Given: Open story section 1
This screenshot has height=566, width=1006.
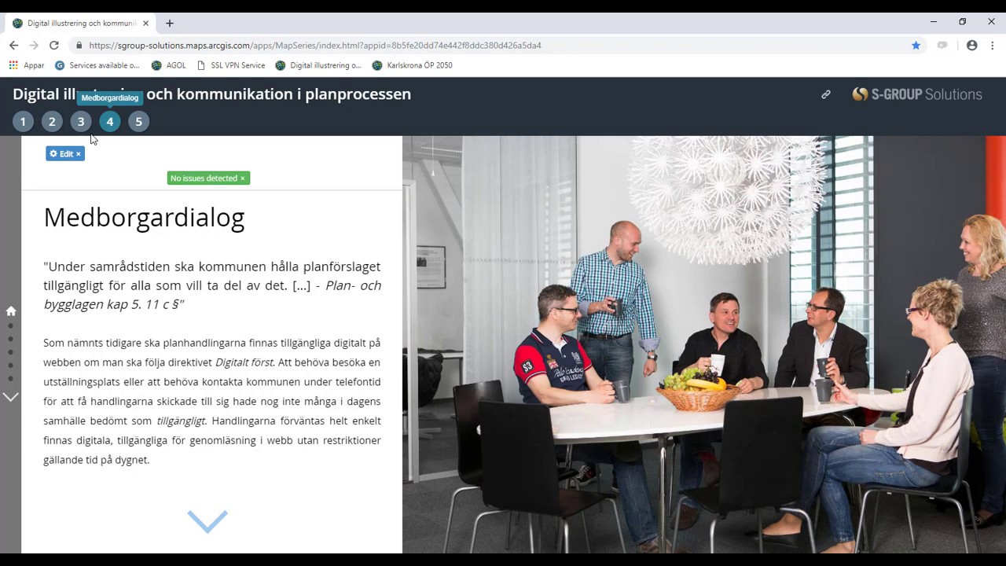Looking at the screenshot, I should coord(23,122).
